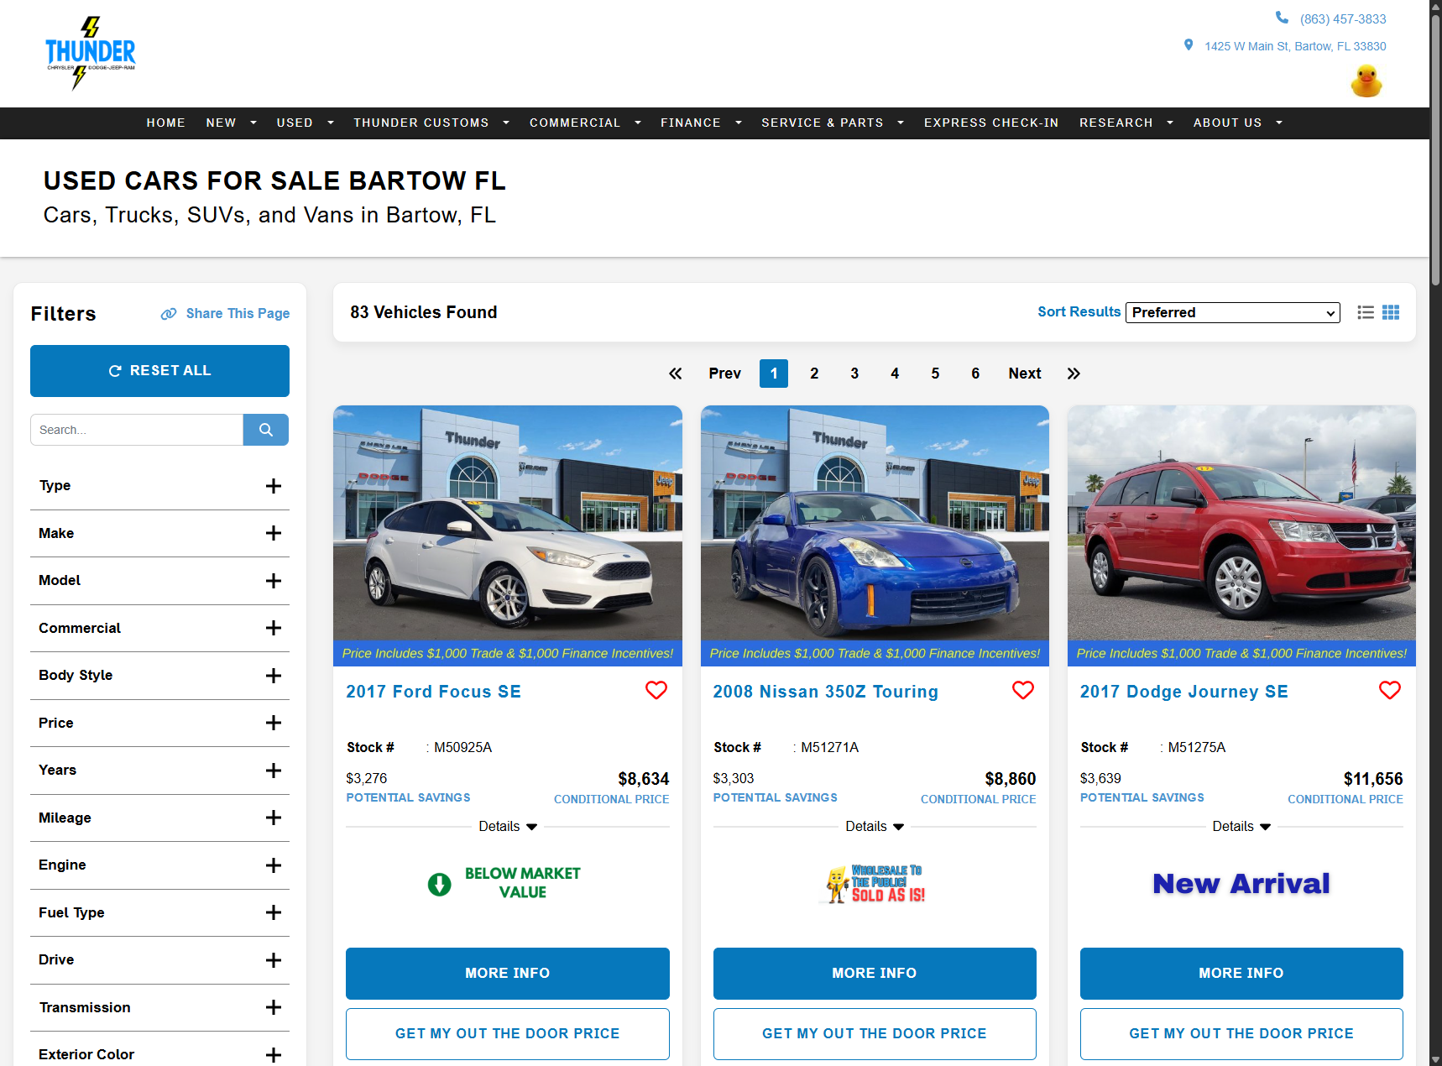Expand the Drive filter
Viewport: 1442px width, 1066px height.
pos(159,960)
